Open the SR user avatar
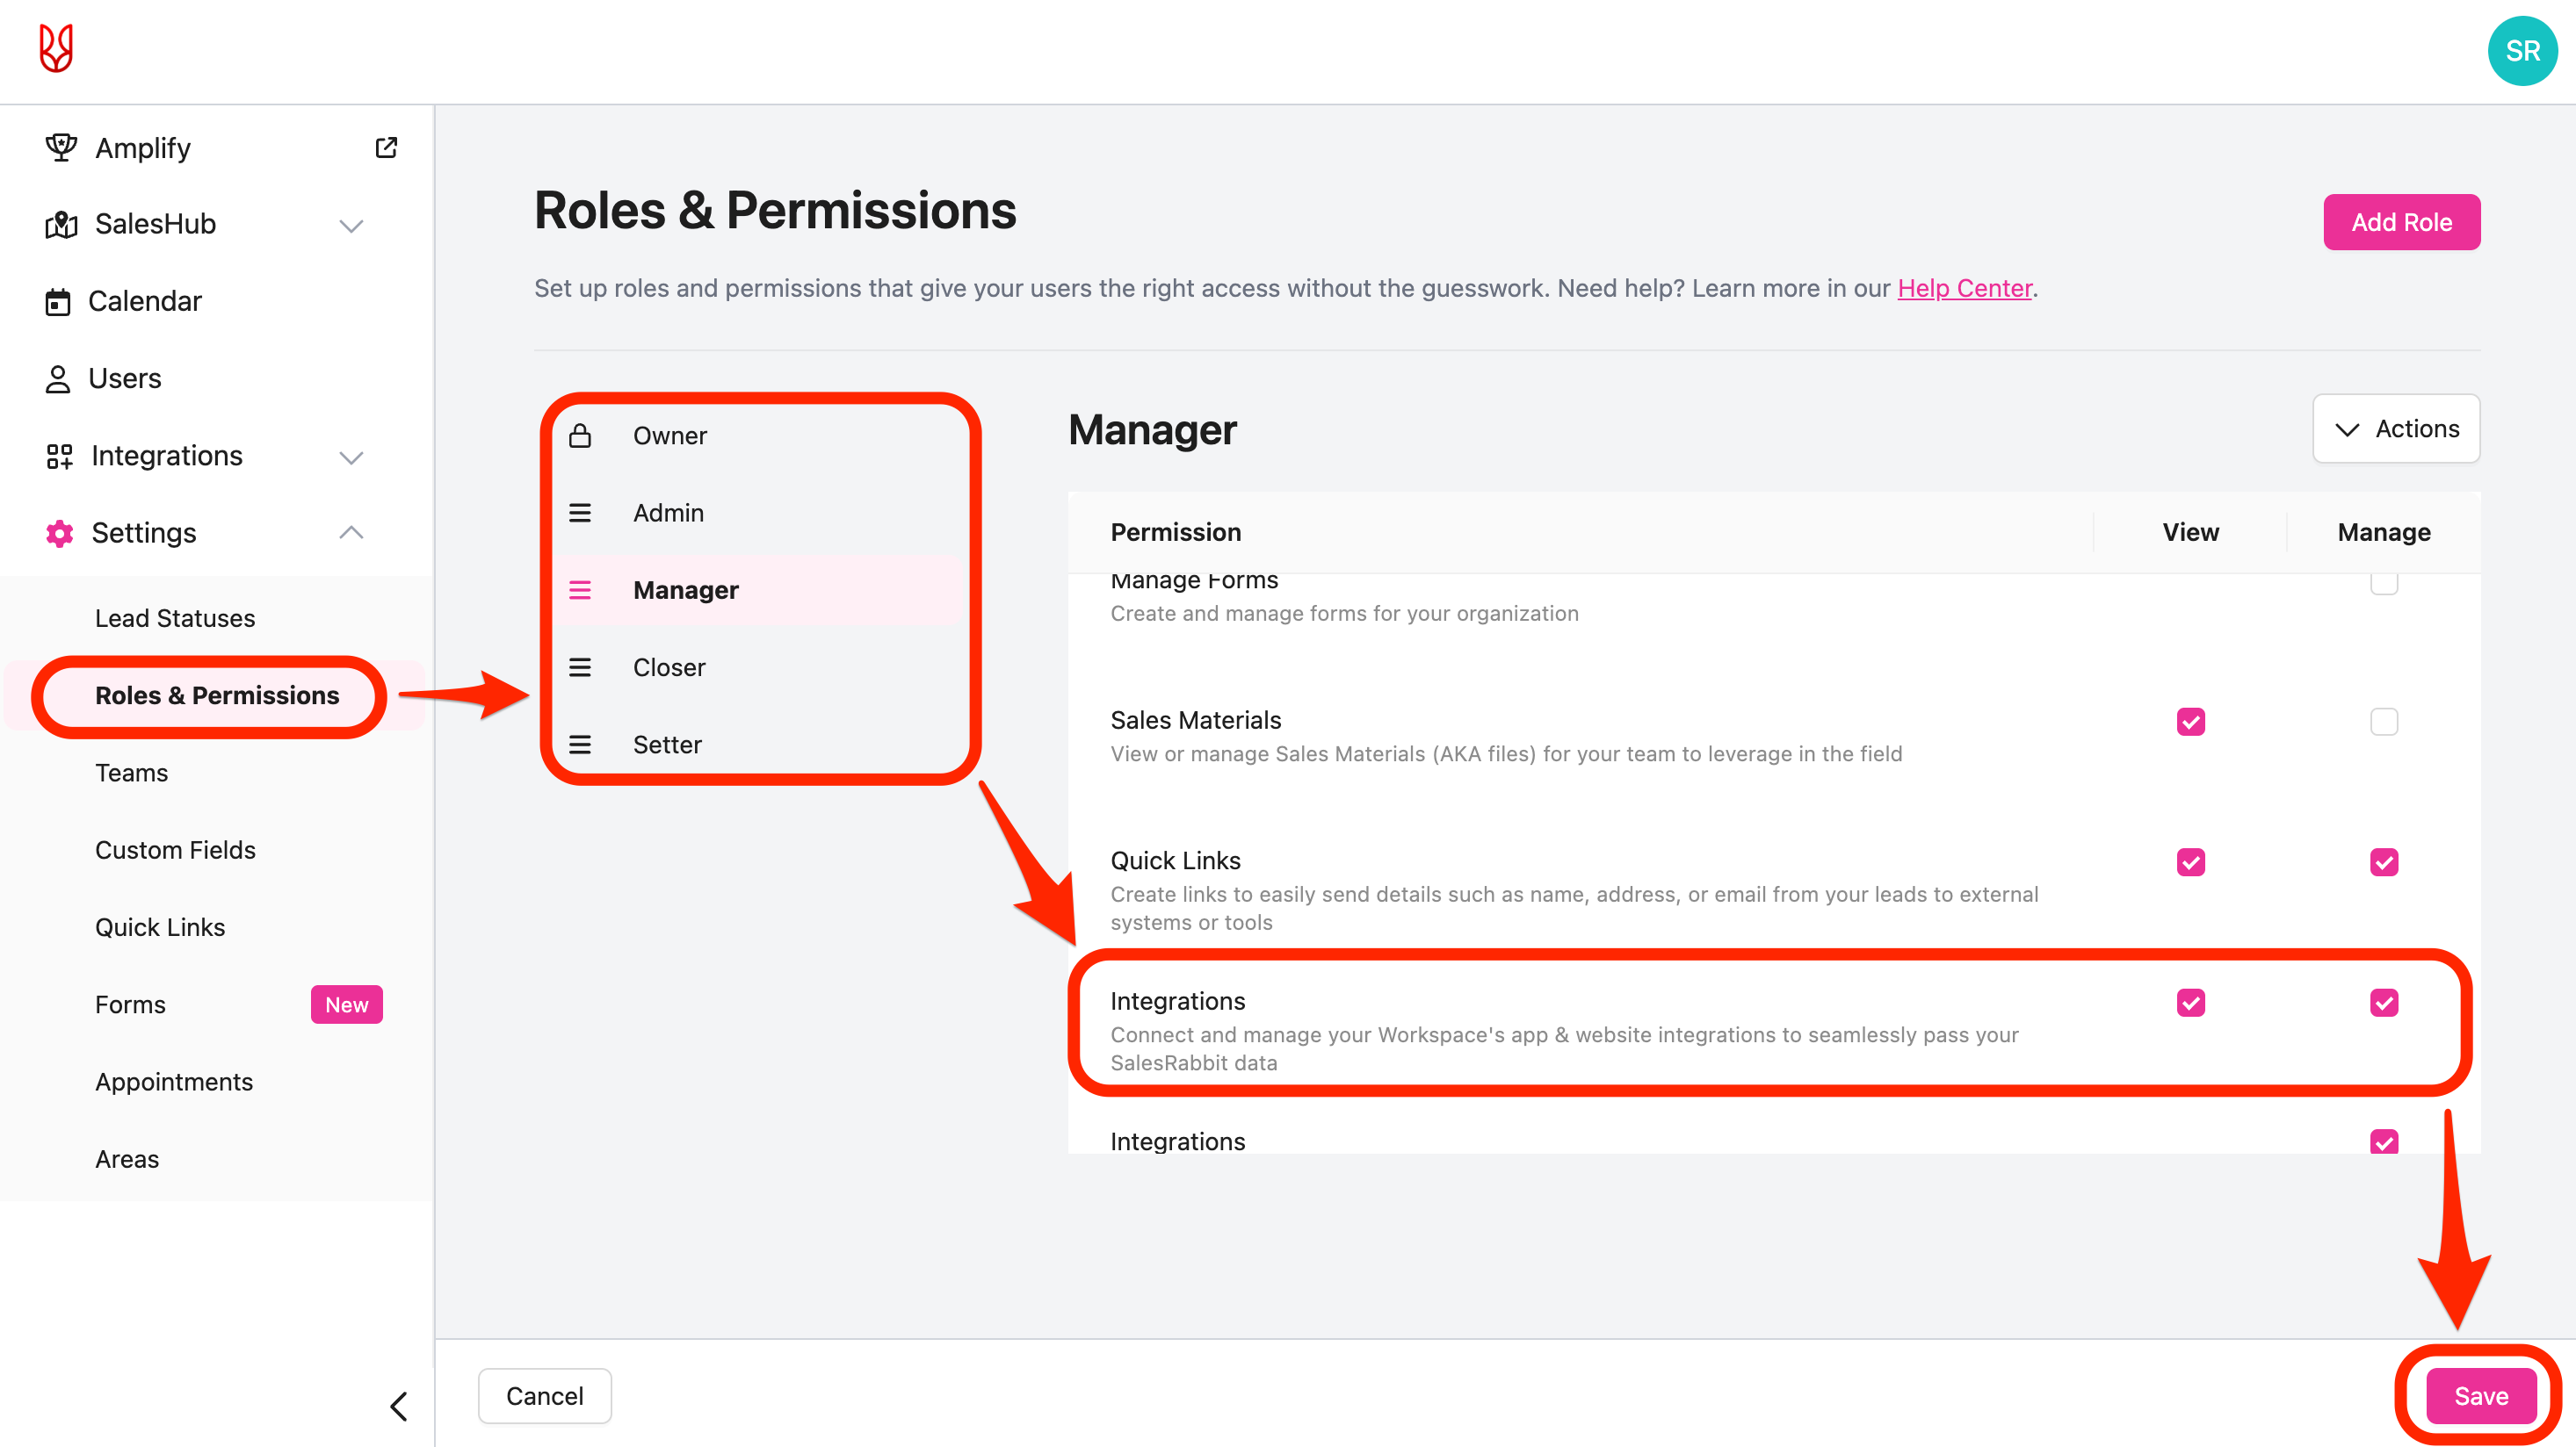Screen dimensions: 2576x1447 pyautogui.click(x=2521, y=51)
